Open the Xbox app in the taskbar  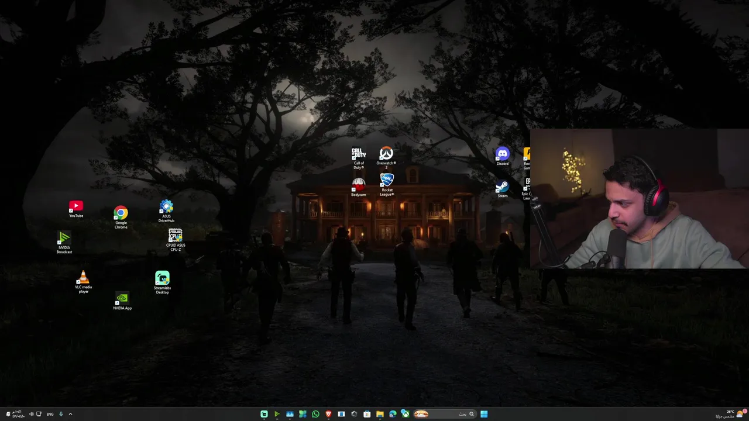[x=405, y=413]
